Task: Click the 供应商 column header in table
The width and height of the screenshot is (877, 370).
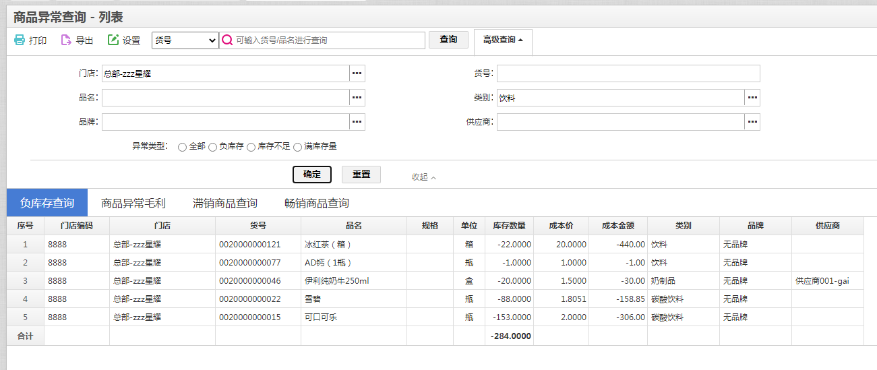Action: 828,226
